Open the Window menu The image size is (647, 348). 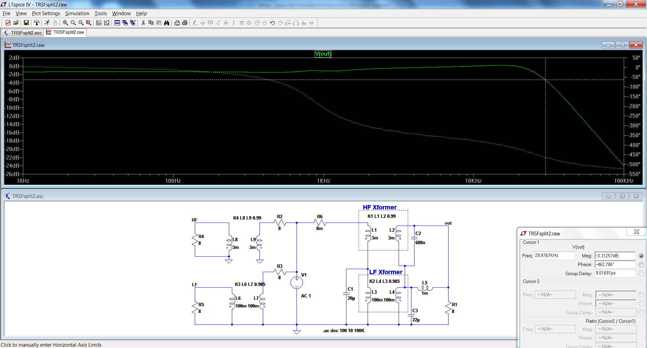[121, 13]
